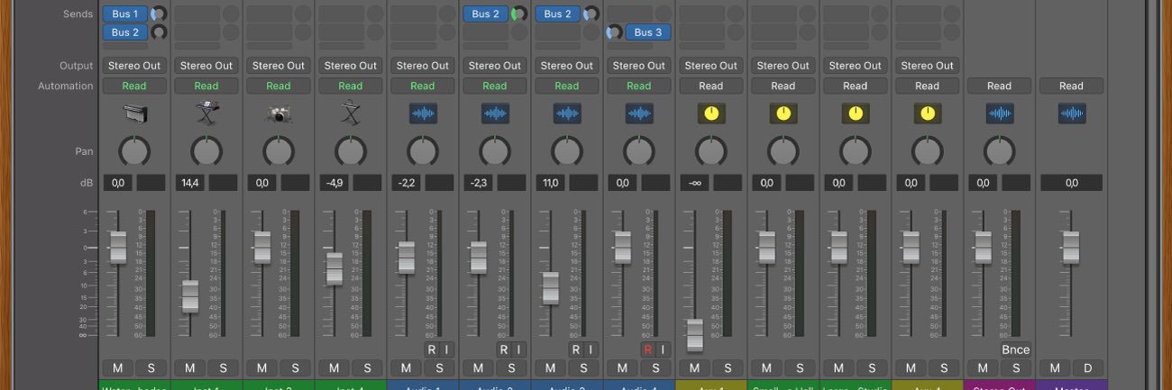Click the waveform icon on the 11,0 dB channel

click(x=566, y=113)
